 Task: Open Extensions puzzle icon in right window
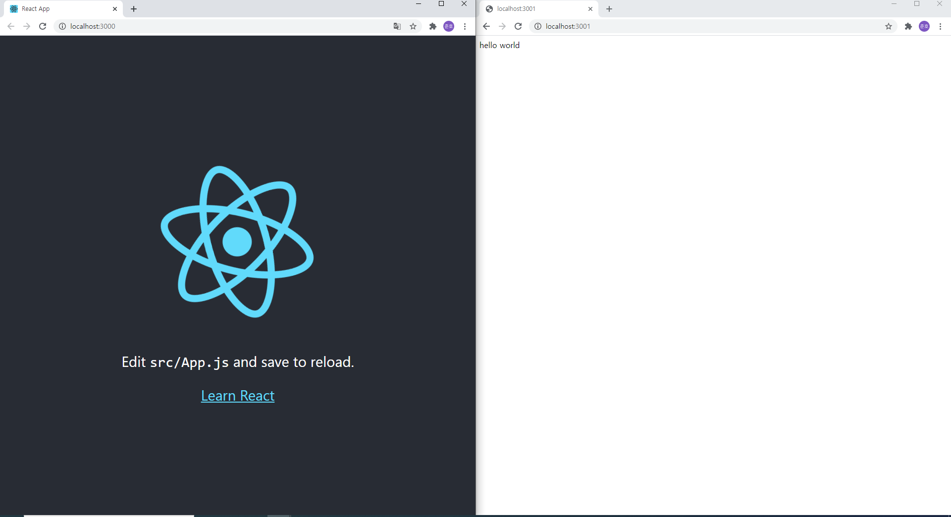pyautogui.click(x=908, y=26)
